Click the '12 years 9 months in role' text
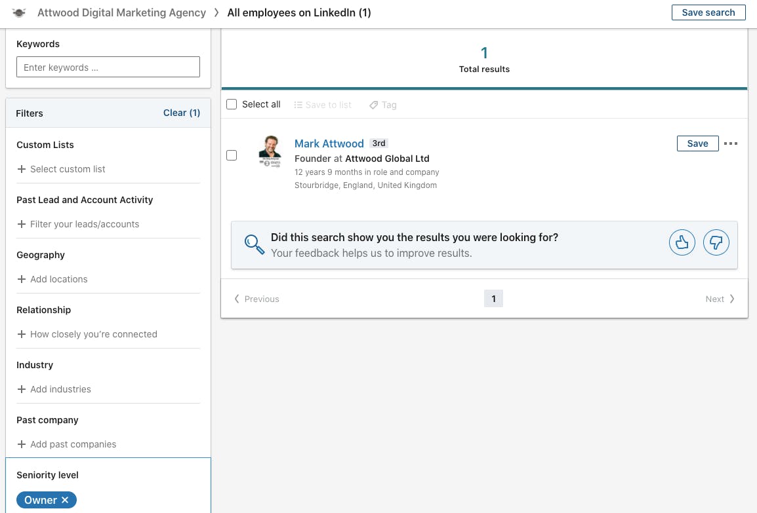Viewport: 757px width, 513px height. point(367,172)
